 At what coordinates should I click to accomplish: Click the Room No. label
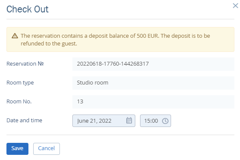click(x=19, y=102)
